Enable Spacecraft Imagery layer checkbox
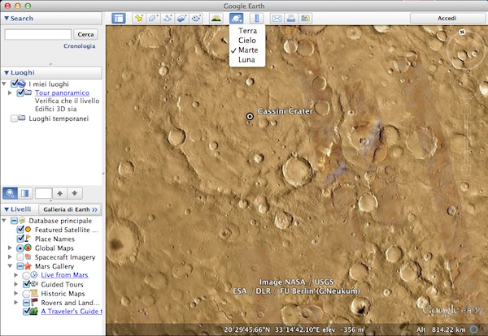 [x=20, y=256]
